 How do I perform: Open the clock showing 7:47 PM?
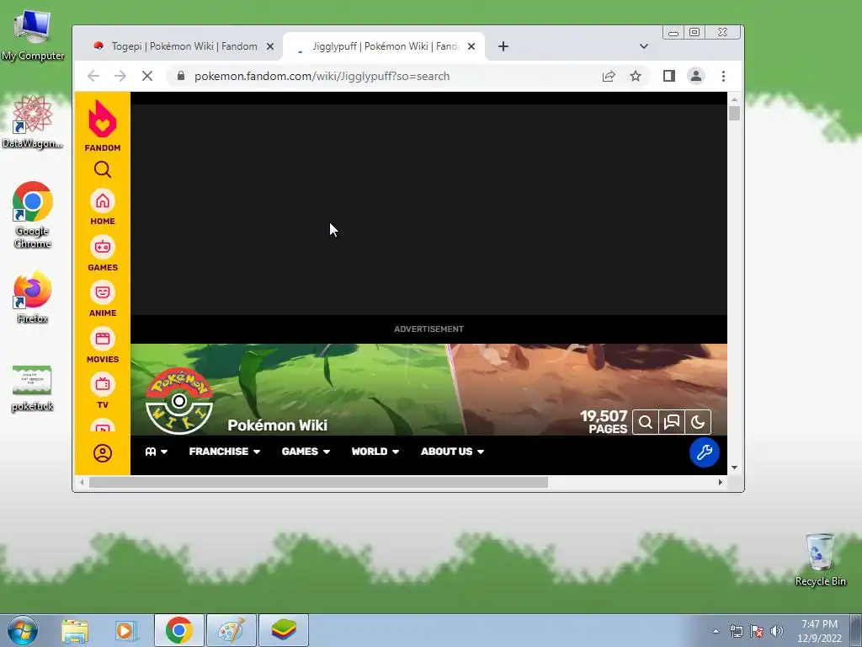coord(819,630)
